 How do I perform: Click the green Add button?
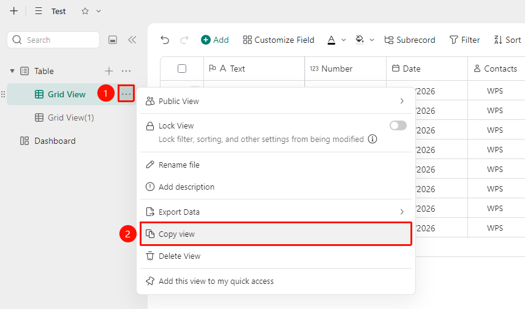click(214, 40)
